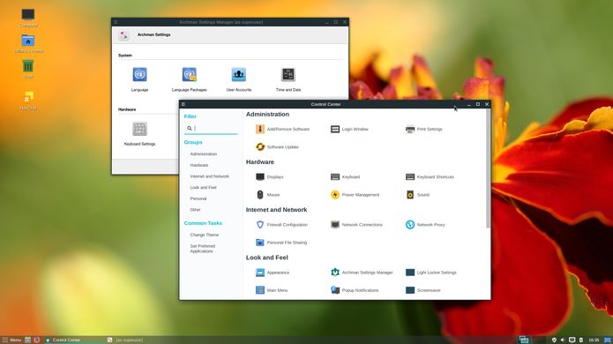The height and width of the screenshot is (344, 613).
Task: Open Main Menu editor
Action: (272, 290)
